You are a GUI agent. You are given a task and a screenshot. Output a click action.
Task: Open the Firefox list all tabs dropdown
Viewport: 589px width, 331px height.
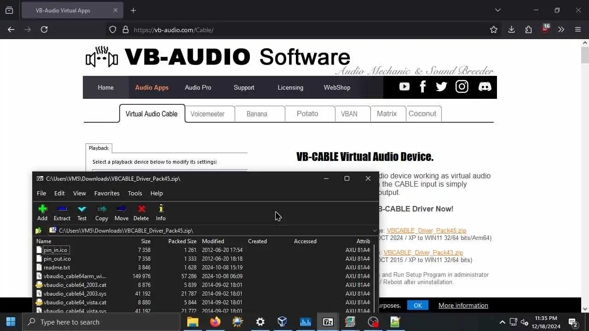(x=497, y=10)
